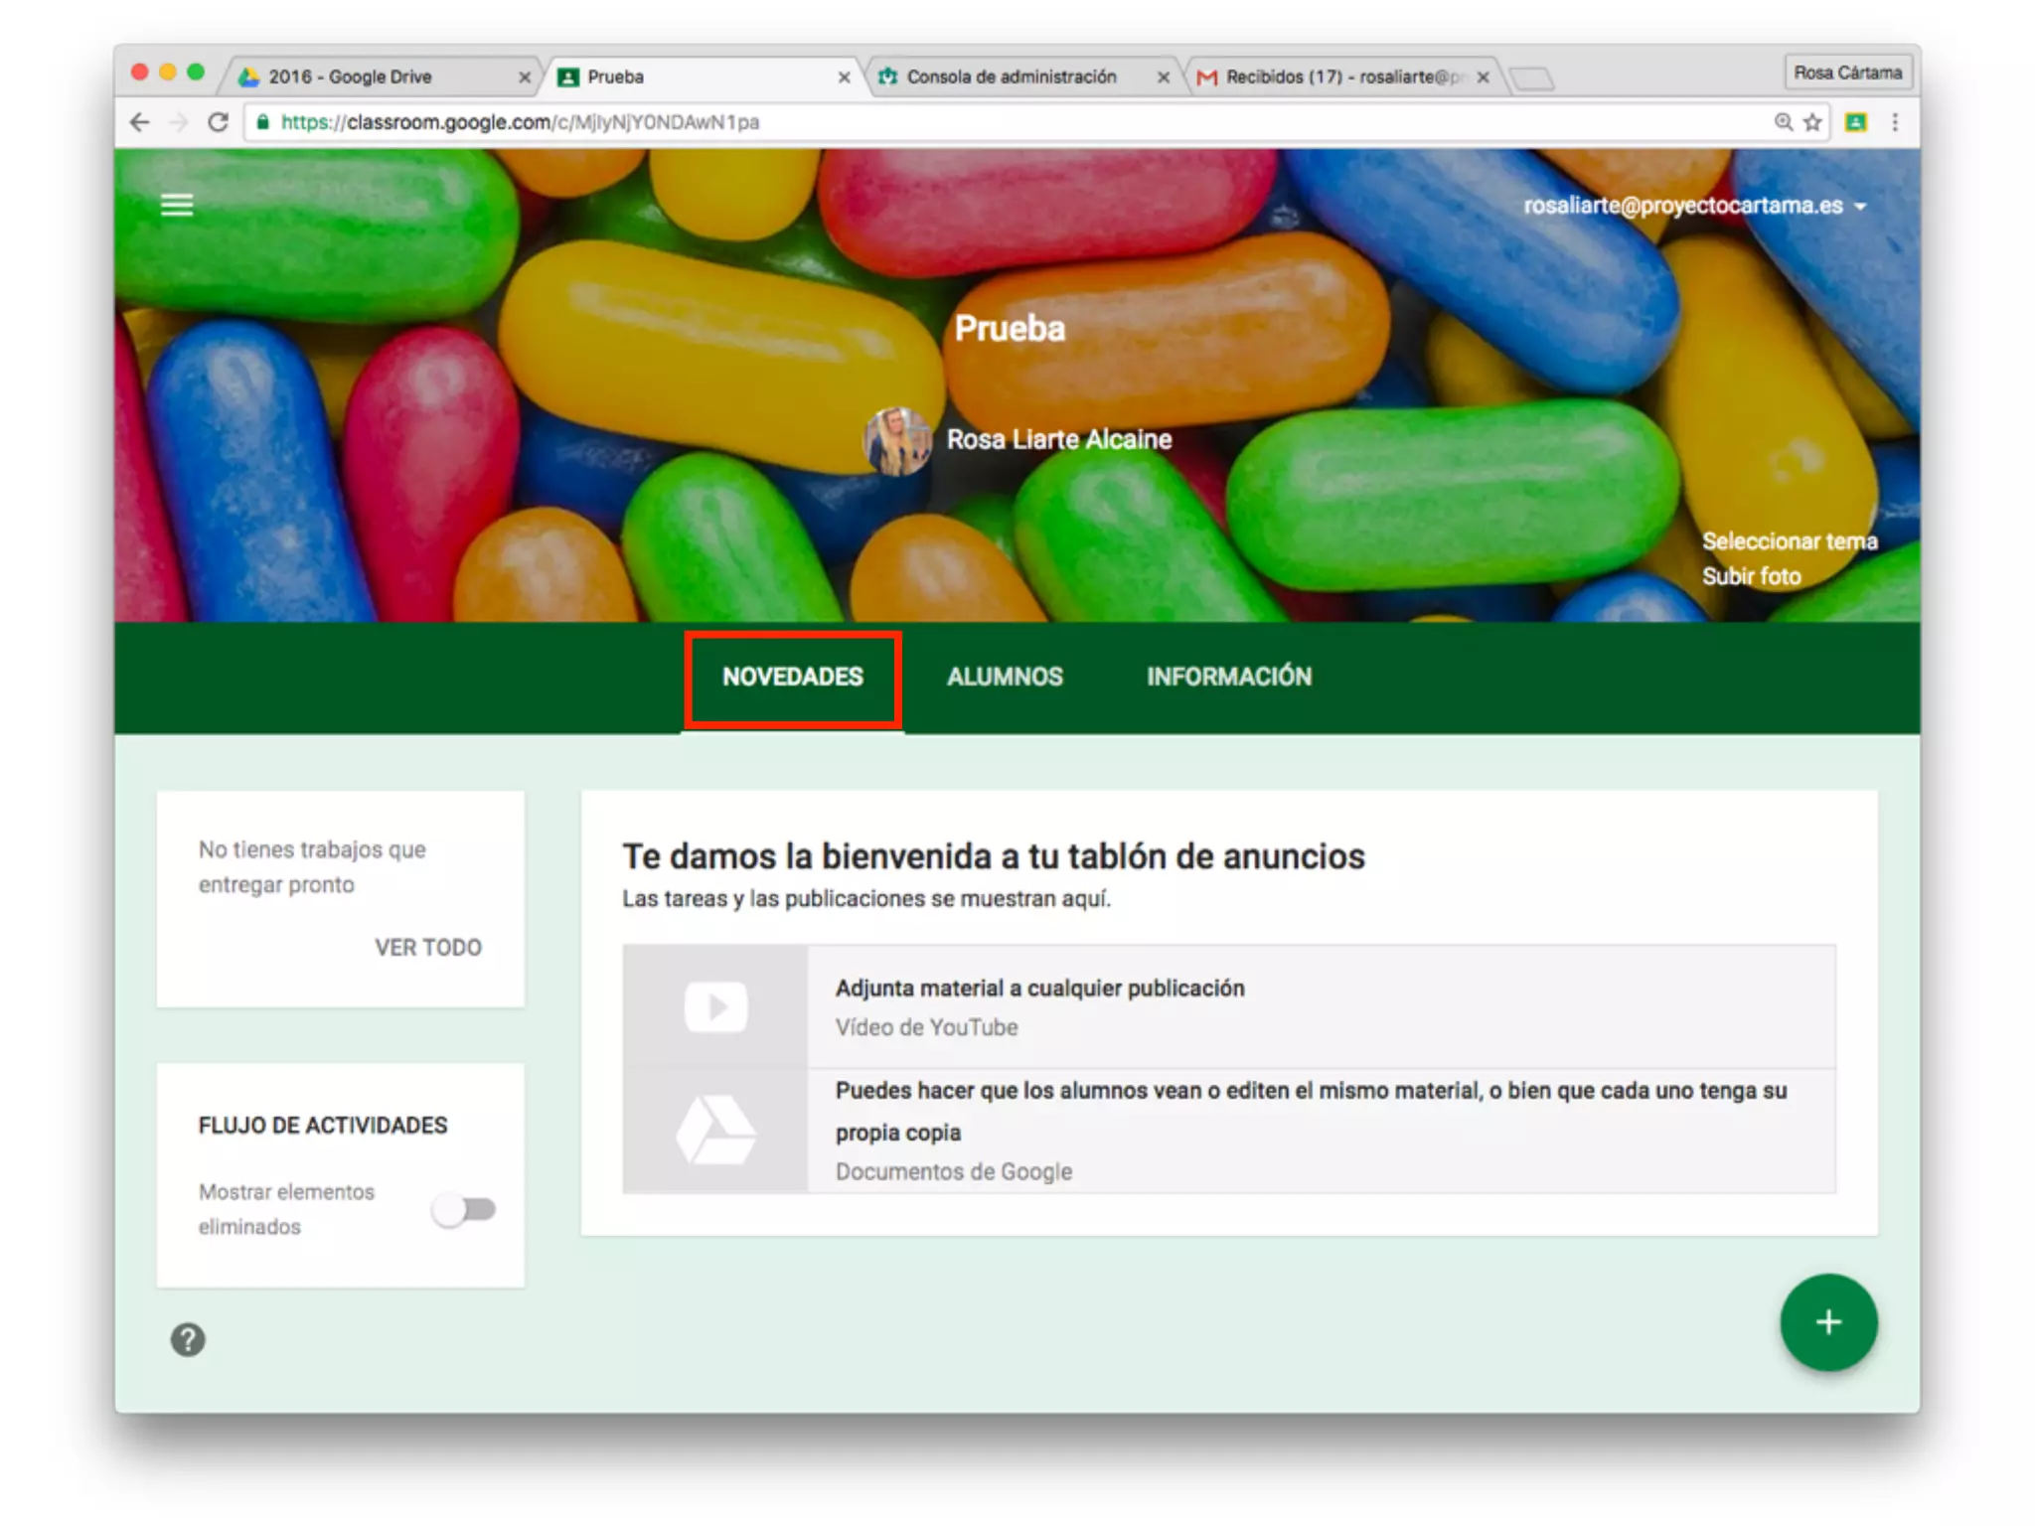This screenshot has width=2035, height=1526.
Task: Bookmark page with the star icon
Action: tap(1812, 122)
